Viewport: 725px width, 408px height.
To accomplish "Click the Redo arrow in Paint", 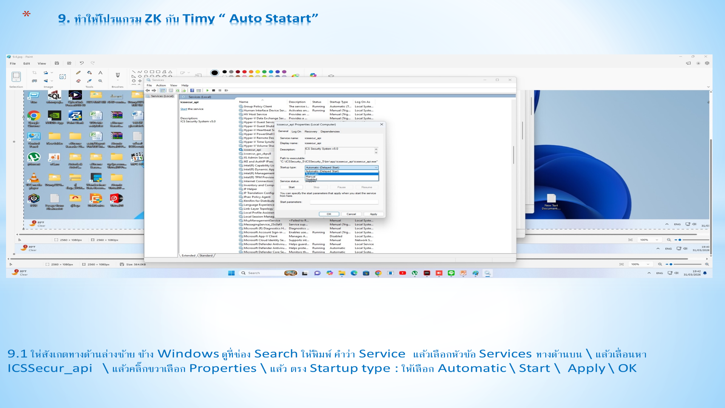I will pyautogui.click(x=93, y=63).
